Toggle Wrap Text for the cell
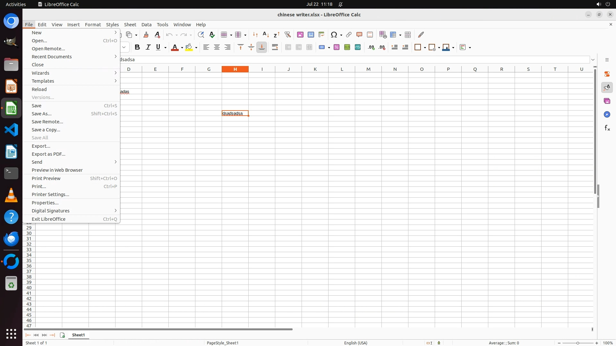Image resolution: width=616 pixels, height=346 pixels. pyautogui.click(x=275, y=47)
